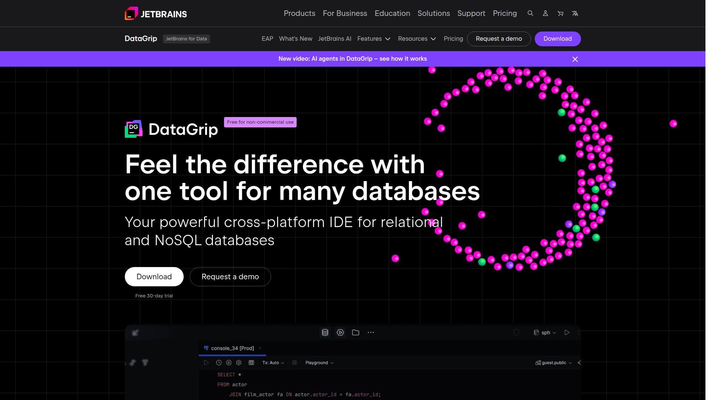Open the account user icon

(545, 13)
